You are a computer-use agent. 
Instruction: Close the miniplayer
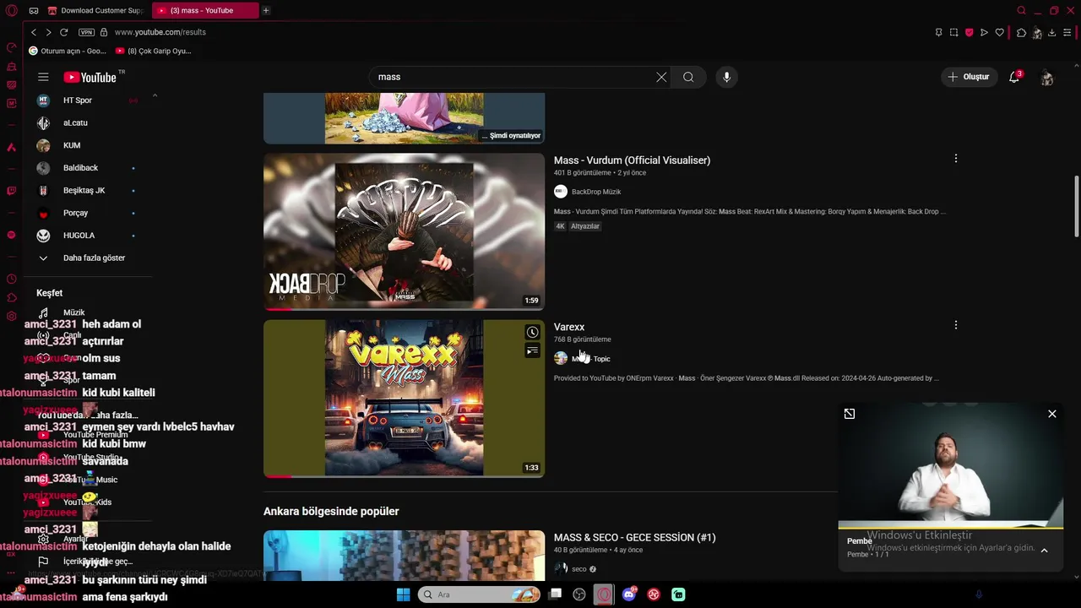pos(1052,414)
